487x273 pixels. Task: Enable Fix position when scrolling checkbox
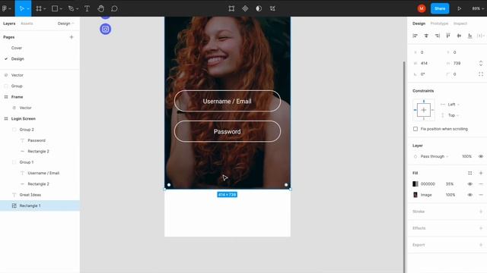pos(415,129)
